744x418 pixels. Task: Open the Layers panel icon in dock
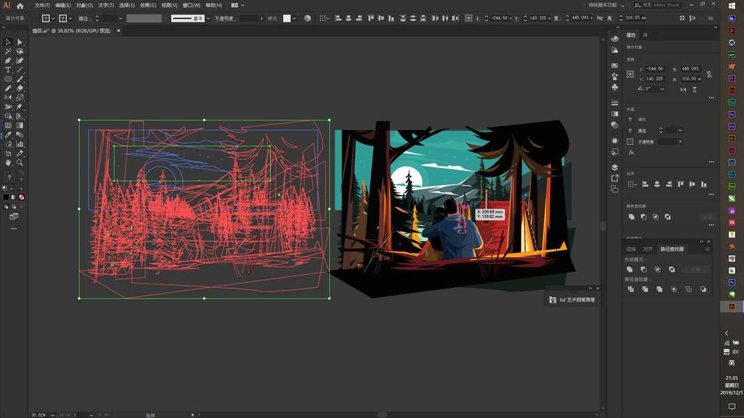point(614,167)
